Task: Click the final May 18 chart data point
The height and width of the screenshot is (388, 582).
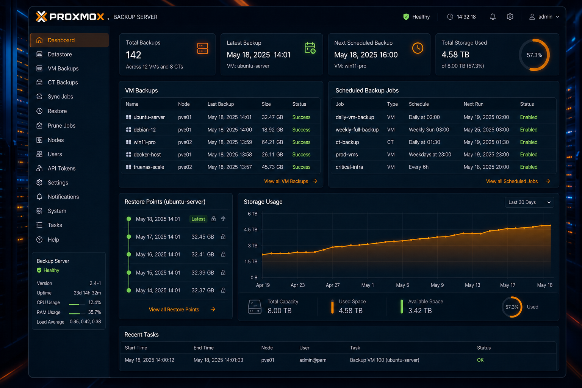Action: [550, 225]
